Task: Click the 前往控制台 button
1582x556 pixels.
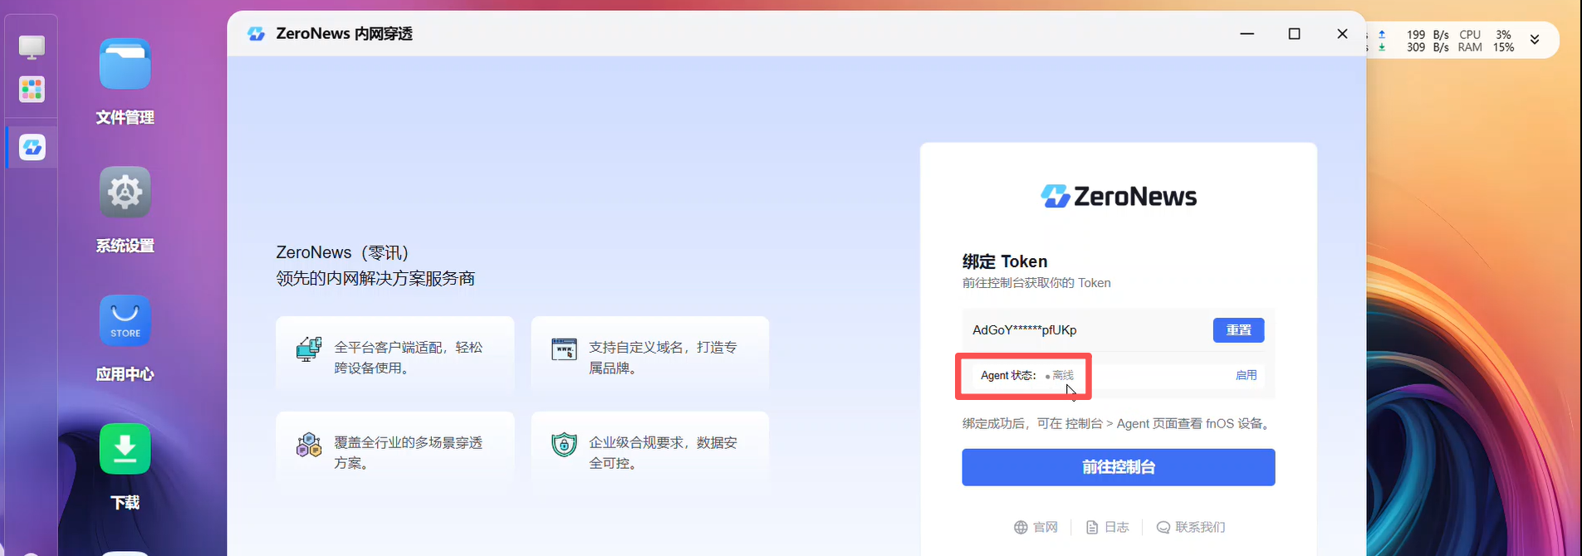Action: [1118, 467]
